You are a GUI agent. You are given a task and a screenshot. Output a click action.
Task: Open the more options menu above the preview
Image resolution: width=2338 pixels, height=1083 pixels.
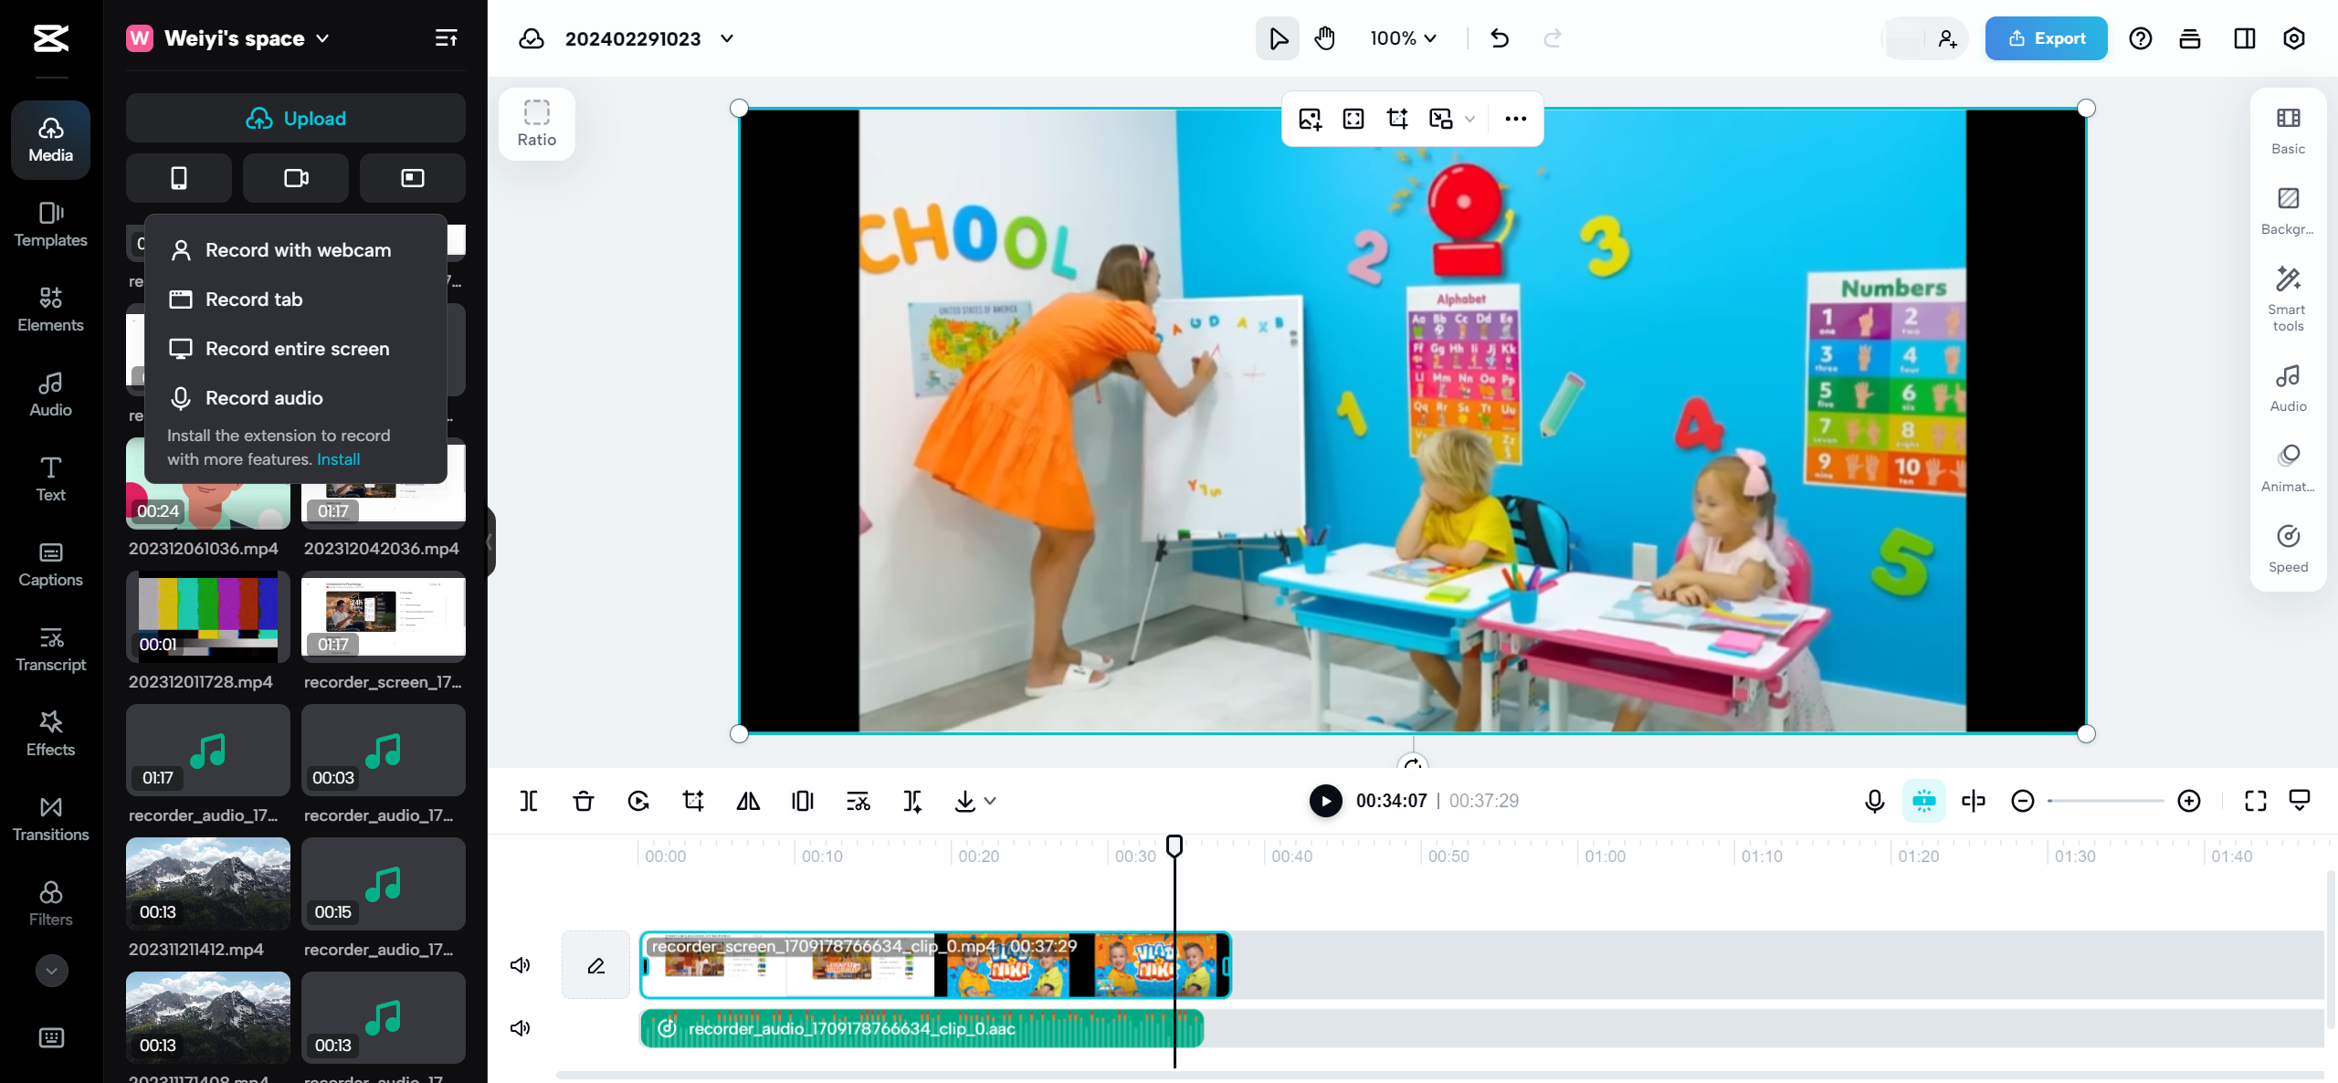click(x=1515, y=119)
